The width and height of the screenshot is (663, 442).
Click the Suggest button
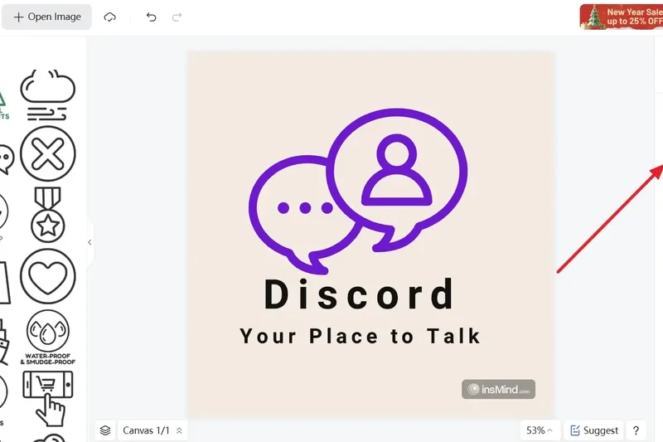pyautogui.click(x=594, y=430)
